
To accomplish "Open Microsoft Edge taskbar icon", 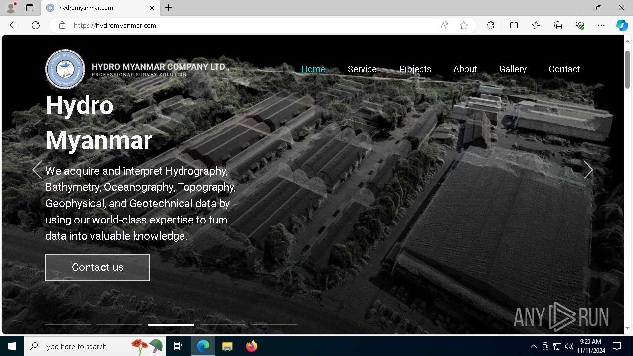I will (x=203, y=346).
